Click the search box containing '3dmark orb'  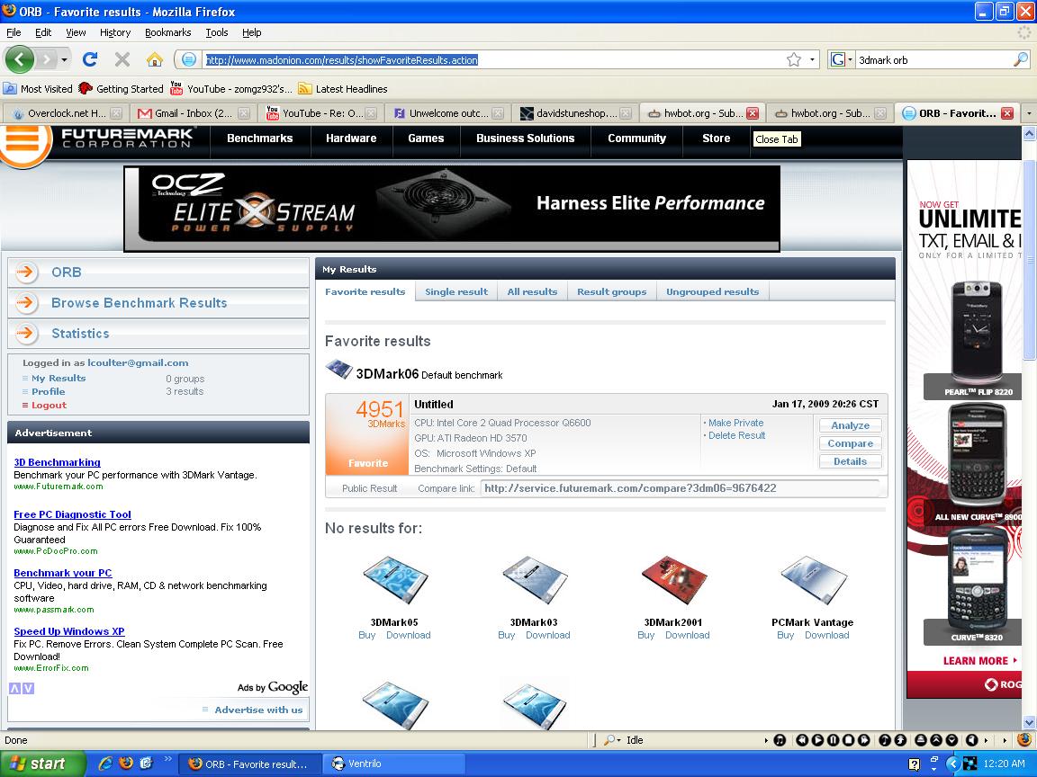[x=933, y=60]
